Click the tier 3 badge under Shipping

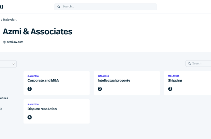click(170, 89)
